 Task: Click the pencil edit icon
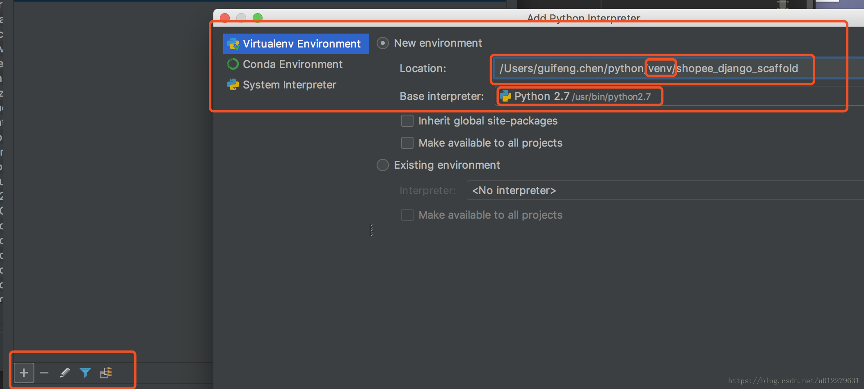[x=65, y=373]
